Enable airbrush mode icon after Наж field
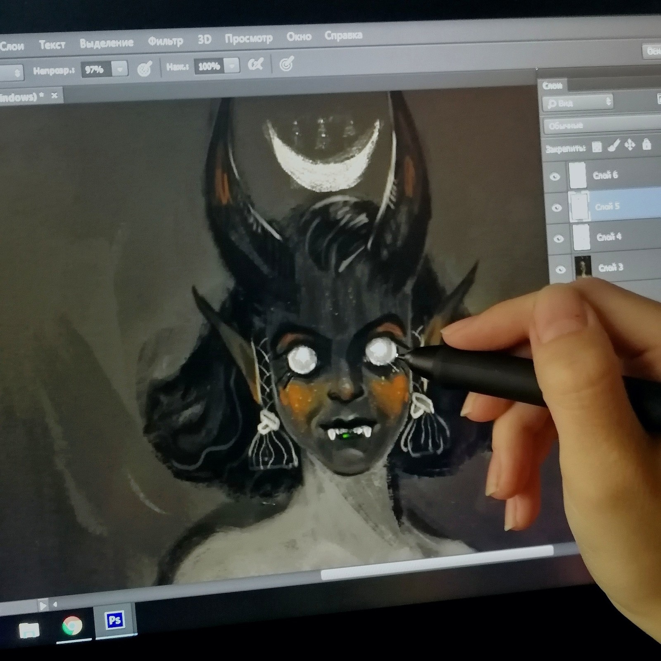 (255, 64)
